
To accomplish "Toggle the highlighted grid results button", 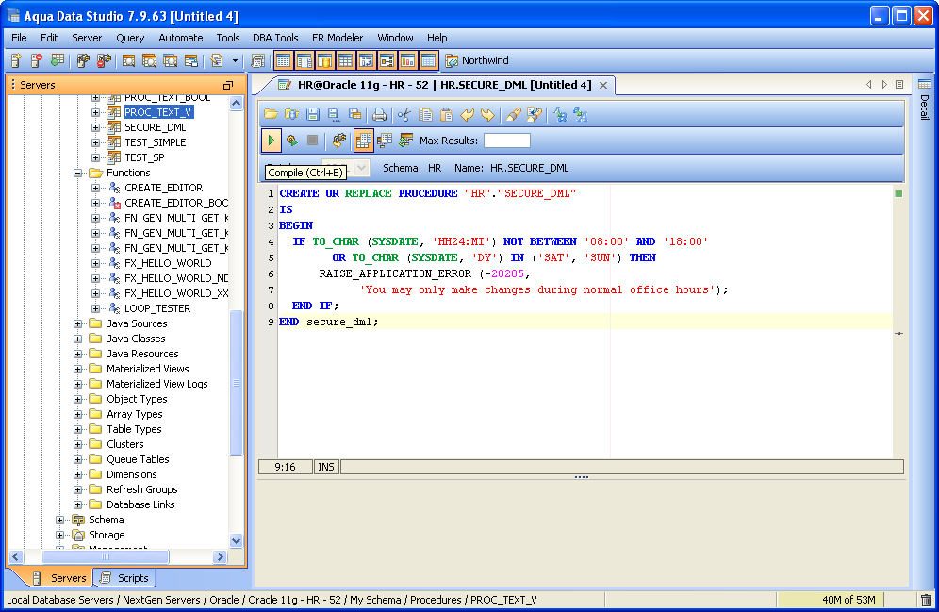I will 363,141.
